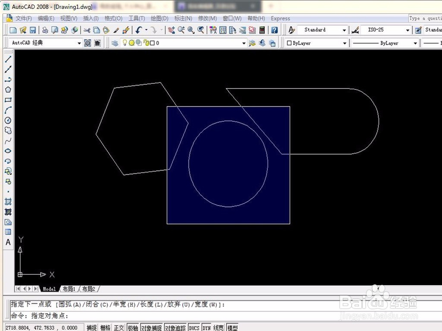Select the Region tool
The image size is (442, 331).
(x=8, y=222)
